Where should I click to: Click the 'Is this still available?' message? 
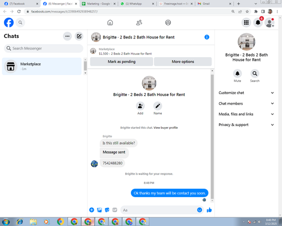pos(118,143)
